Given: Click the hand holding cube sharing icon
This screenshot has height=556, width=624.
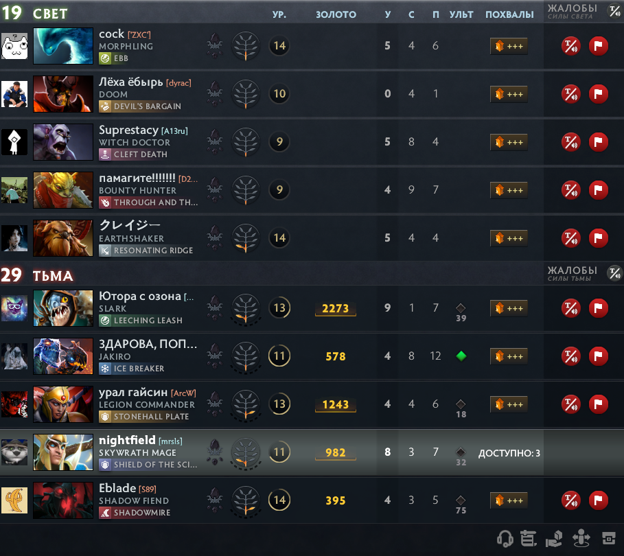Looking at the screenshot, I should pos(555,539).
